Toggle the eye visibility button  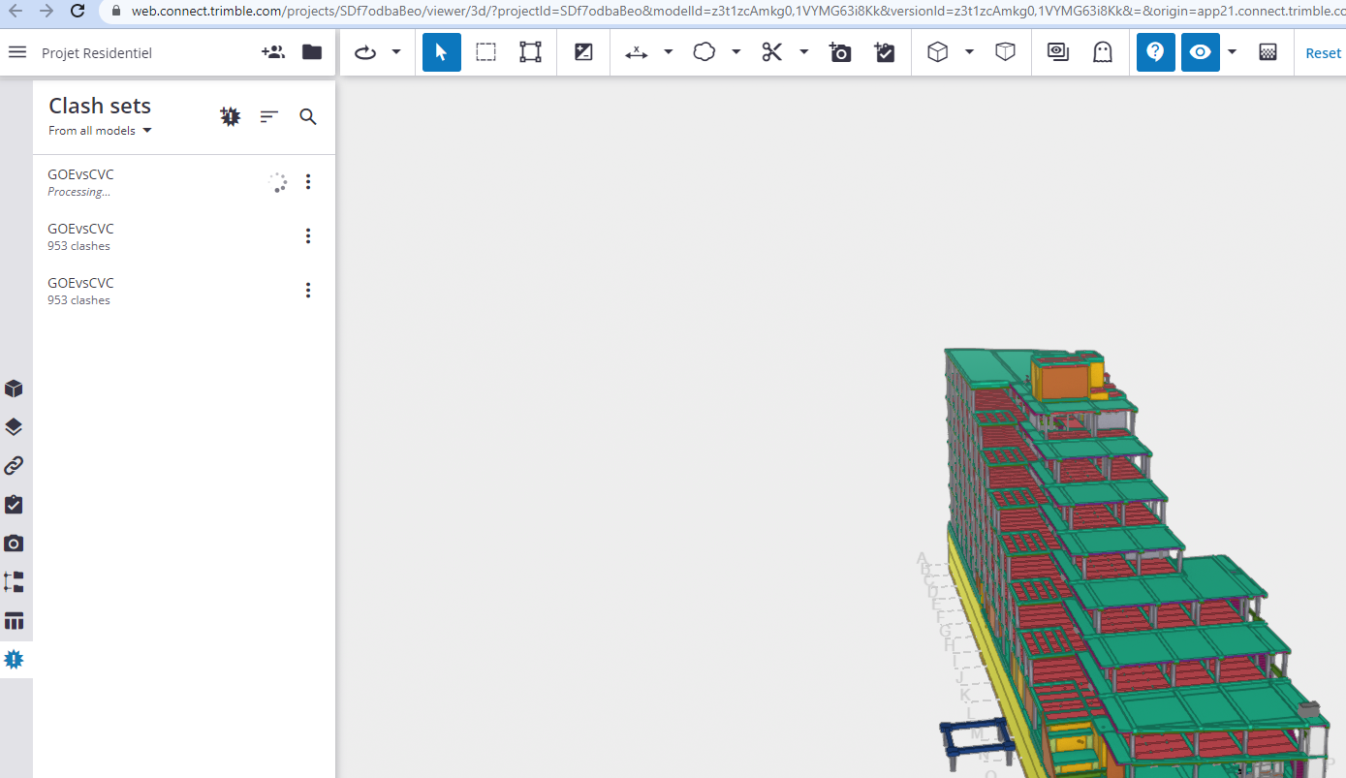tap(1200, 52)
